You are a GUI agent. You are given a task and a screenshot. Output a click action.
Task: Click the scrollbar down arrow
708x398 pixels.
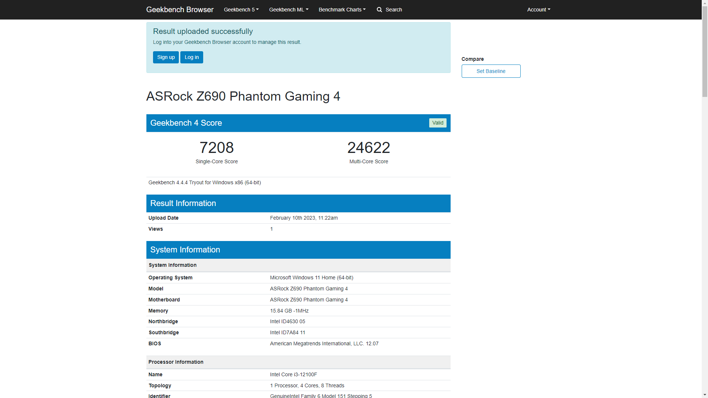click(x=705, y=395)
